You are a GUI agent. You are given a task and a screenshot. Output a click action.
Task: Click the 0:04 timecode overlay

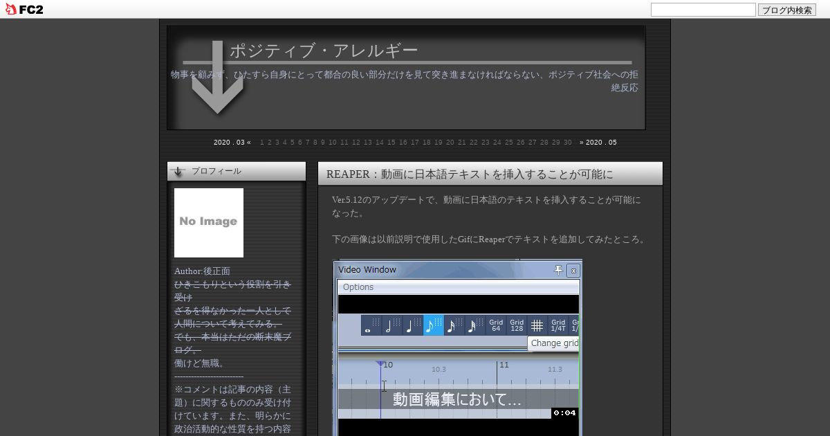[x=564, y=413]
